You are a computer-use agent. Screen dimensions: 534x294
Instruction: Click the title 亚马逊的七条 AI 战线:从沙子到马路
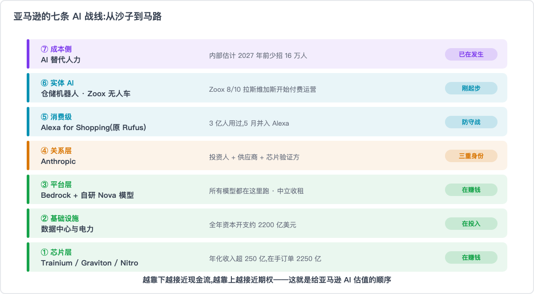(88, 17)
